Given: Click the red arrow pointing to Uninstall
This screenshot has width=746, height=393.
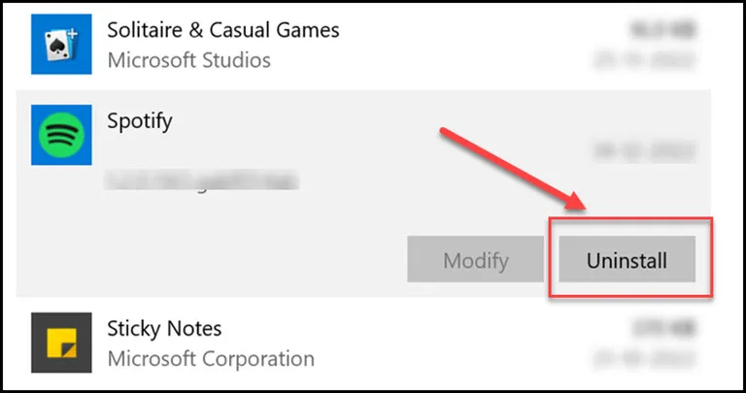Looking at the screenshot, I should (513, 168).
